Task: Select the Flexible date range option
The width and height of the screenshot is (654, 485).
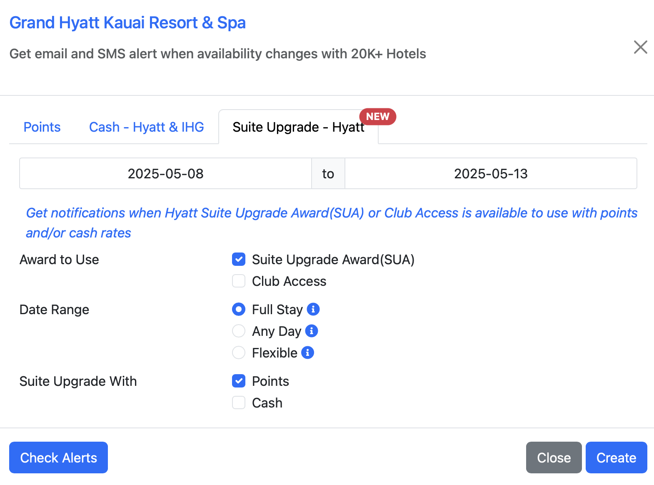Action: click(239, 352)
